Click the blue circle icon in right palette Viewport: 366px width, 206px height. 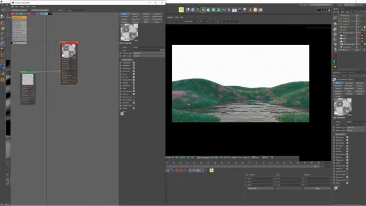point(335,62)
